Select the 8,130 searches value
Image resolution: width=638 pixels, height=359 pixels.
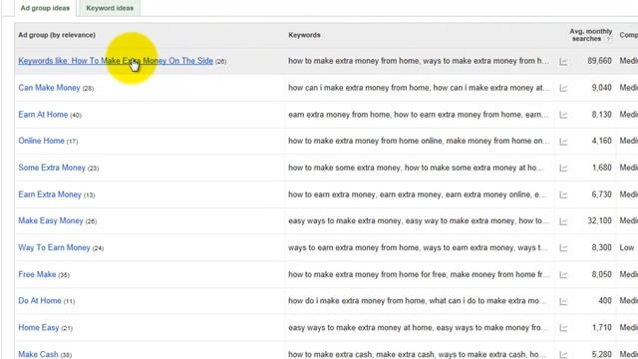pos(601,115)
